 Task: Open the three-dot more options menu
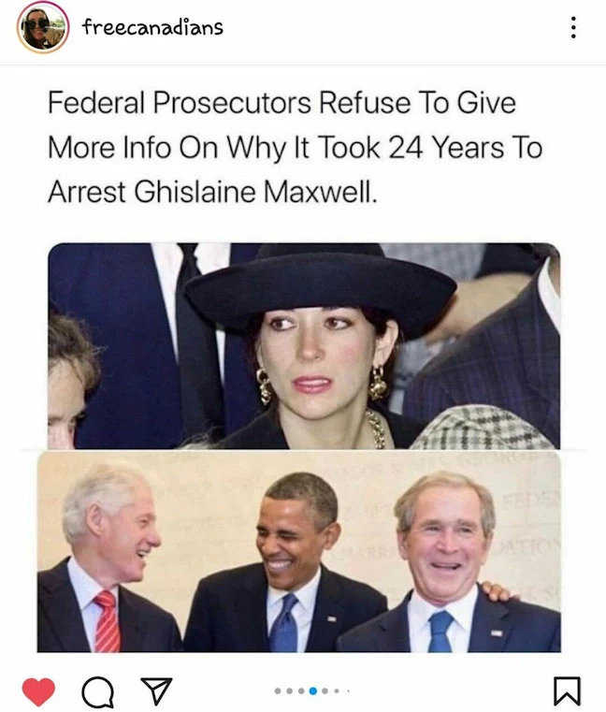[574, 27]
